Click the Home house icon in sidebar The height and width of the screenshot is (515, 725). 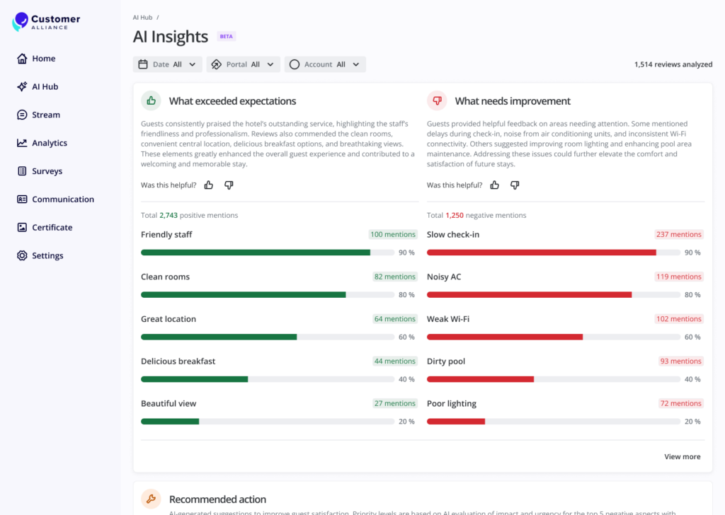coord(22,59)
